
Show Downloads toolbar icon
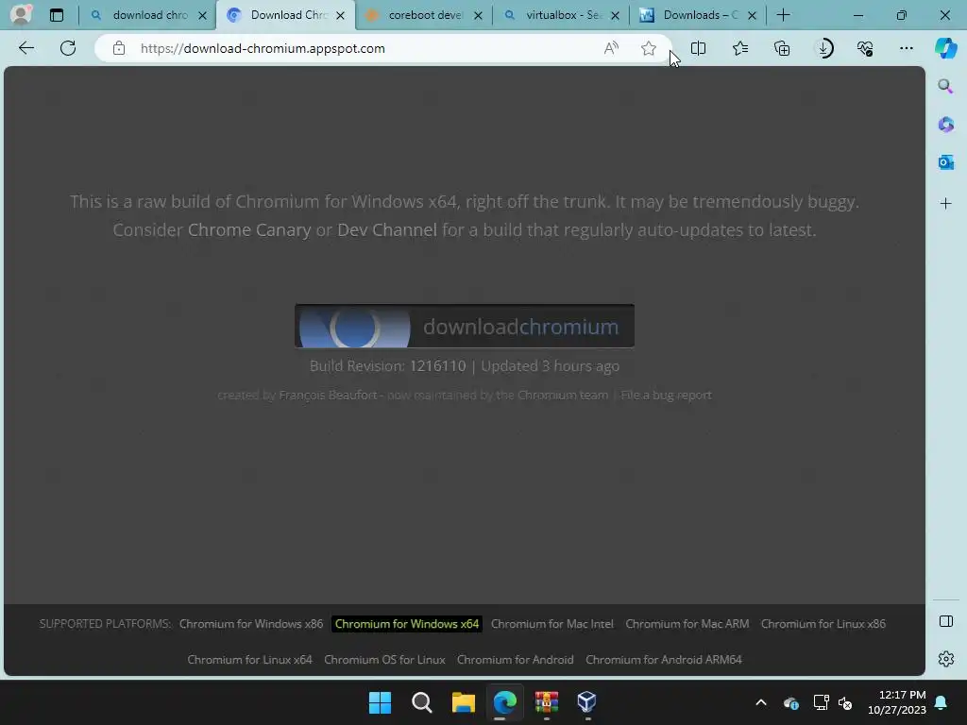pyautogui.click(x=823, y=48)
